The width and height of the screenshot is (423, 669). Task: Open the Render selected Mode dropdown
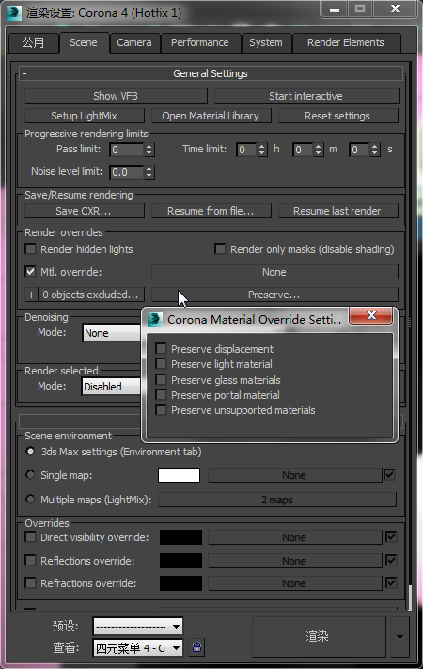[x=112, y=386]
